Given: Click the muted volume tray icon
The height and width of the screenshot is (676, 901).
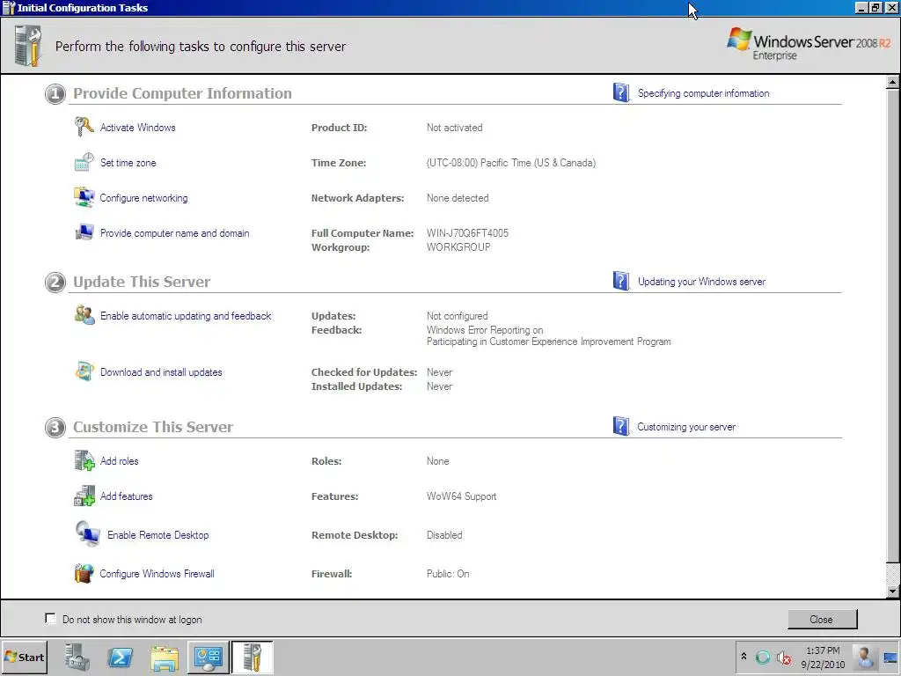Looking at the screenshot, I should tap(784, 658).
